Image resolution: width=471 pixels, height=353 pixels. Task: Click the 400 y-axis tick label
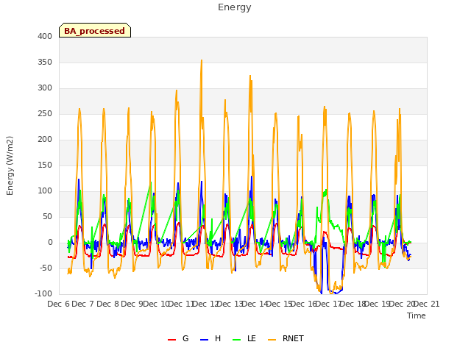[x=45, y=36]
